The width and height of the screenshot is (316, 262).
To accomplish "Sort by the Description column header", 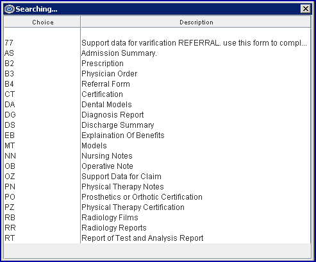I will [x=196, y=22].
